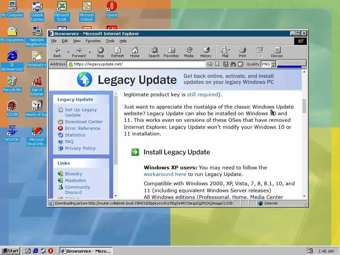Click the binoculars find icon

(x=233, y=64)
